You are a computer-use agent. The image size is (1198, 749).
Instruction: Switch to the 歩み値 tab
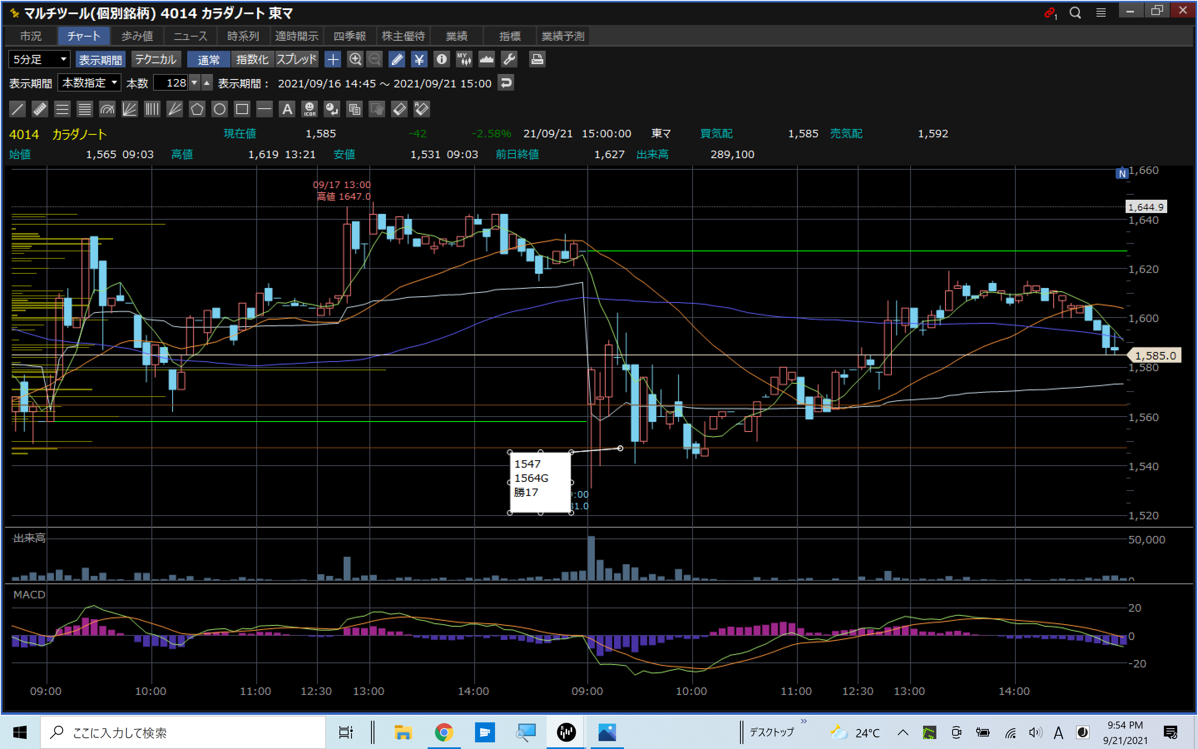[x=137, y=36]
